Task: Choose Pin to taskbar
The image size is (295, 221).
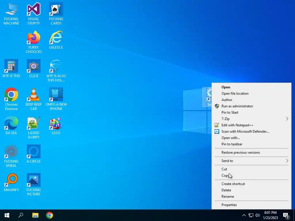Action: coord(251,144)
